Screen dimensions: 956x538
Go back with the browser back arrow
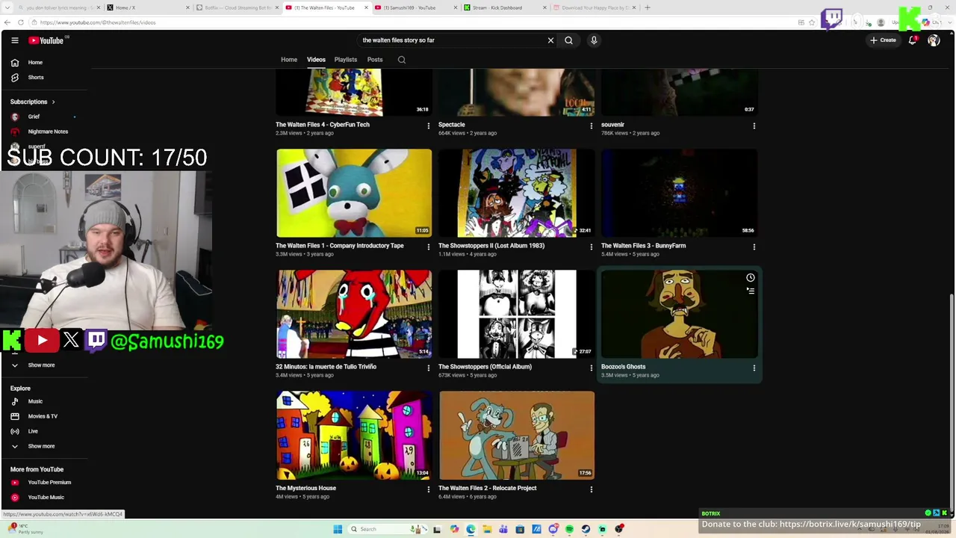point(7,22)
